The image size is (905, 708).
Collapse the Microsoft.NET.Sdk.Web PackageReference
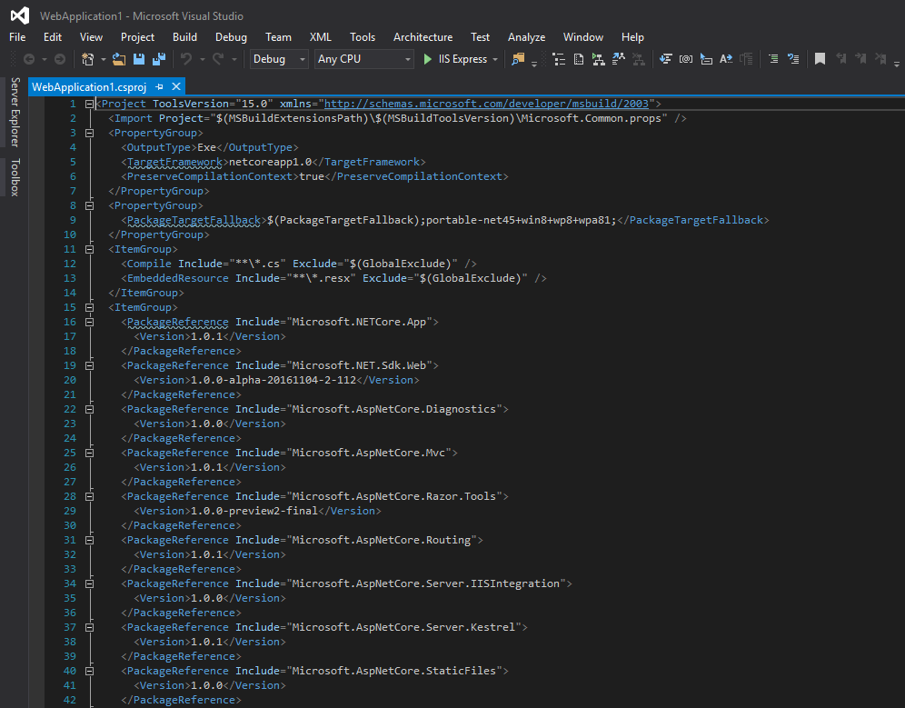click(89, 365)
